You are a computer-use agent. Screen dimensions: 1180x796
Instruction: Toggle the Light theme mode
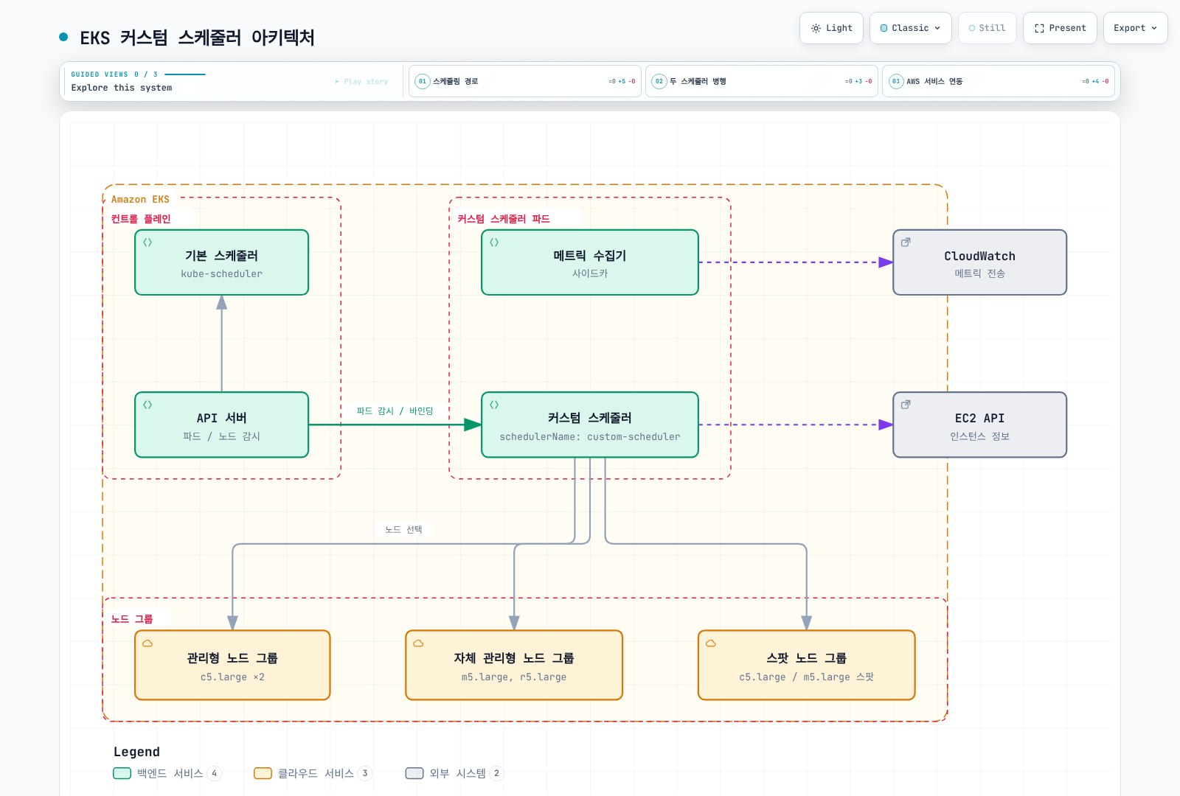(x=831, y=28)
